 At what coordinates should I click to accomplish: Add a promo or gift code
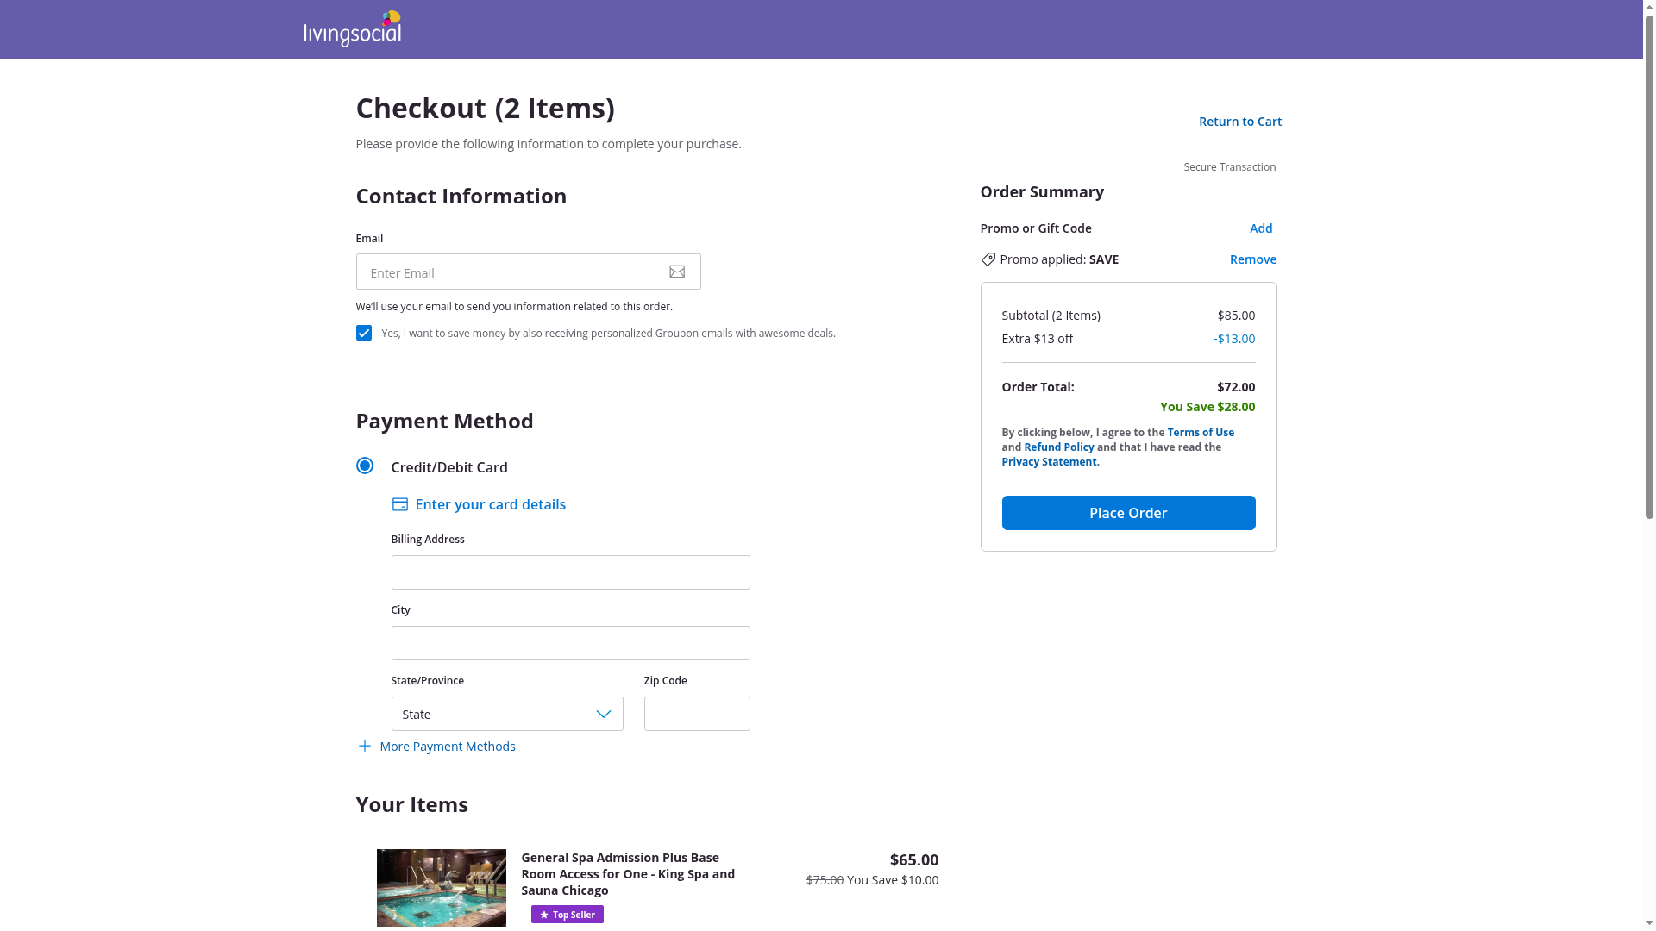(x=1260, y=228)
